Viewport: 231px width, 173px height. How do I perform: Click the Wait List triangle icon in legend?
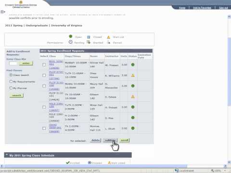109,37
